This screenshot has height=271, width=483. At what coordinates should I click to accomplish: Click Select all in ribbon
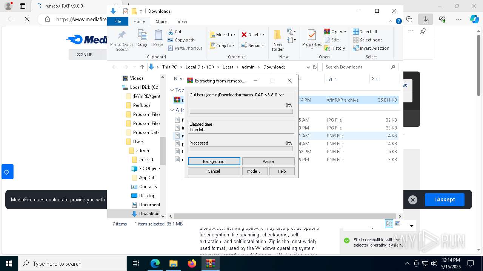365,32
